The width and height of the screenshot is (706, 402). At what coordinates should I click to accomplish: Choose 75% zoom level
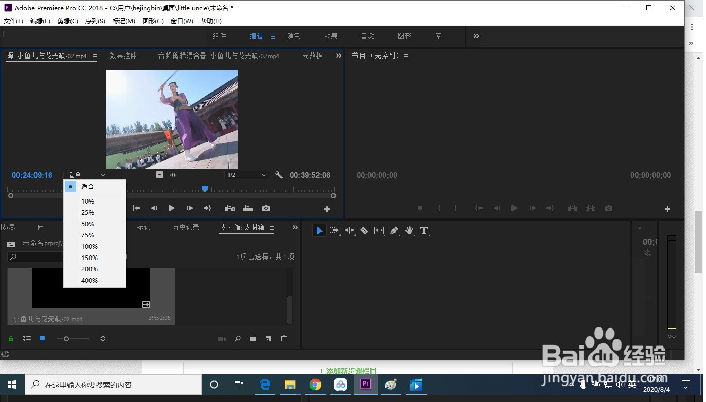point(95,235)
